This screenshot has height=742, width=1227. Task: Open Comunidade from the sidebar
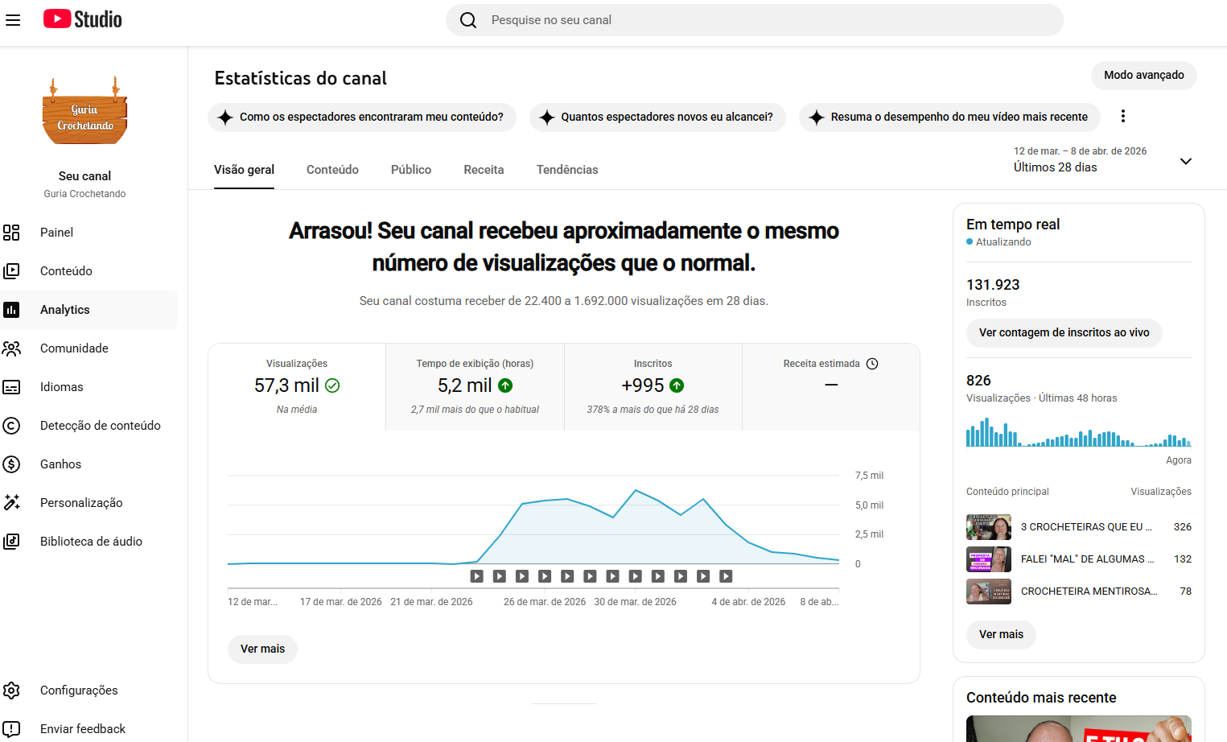pos(74,348)
